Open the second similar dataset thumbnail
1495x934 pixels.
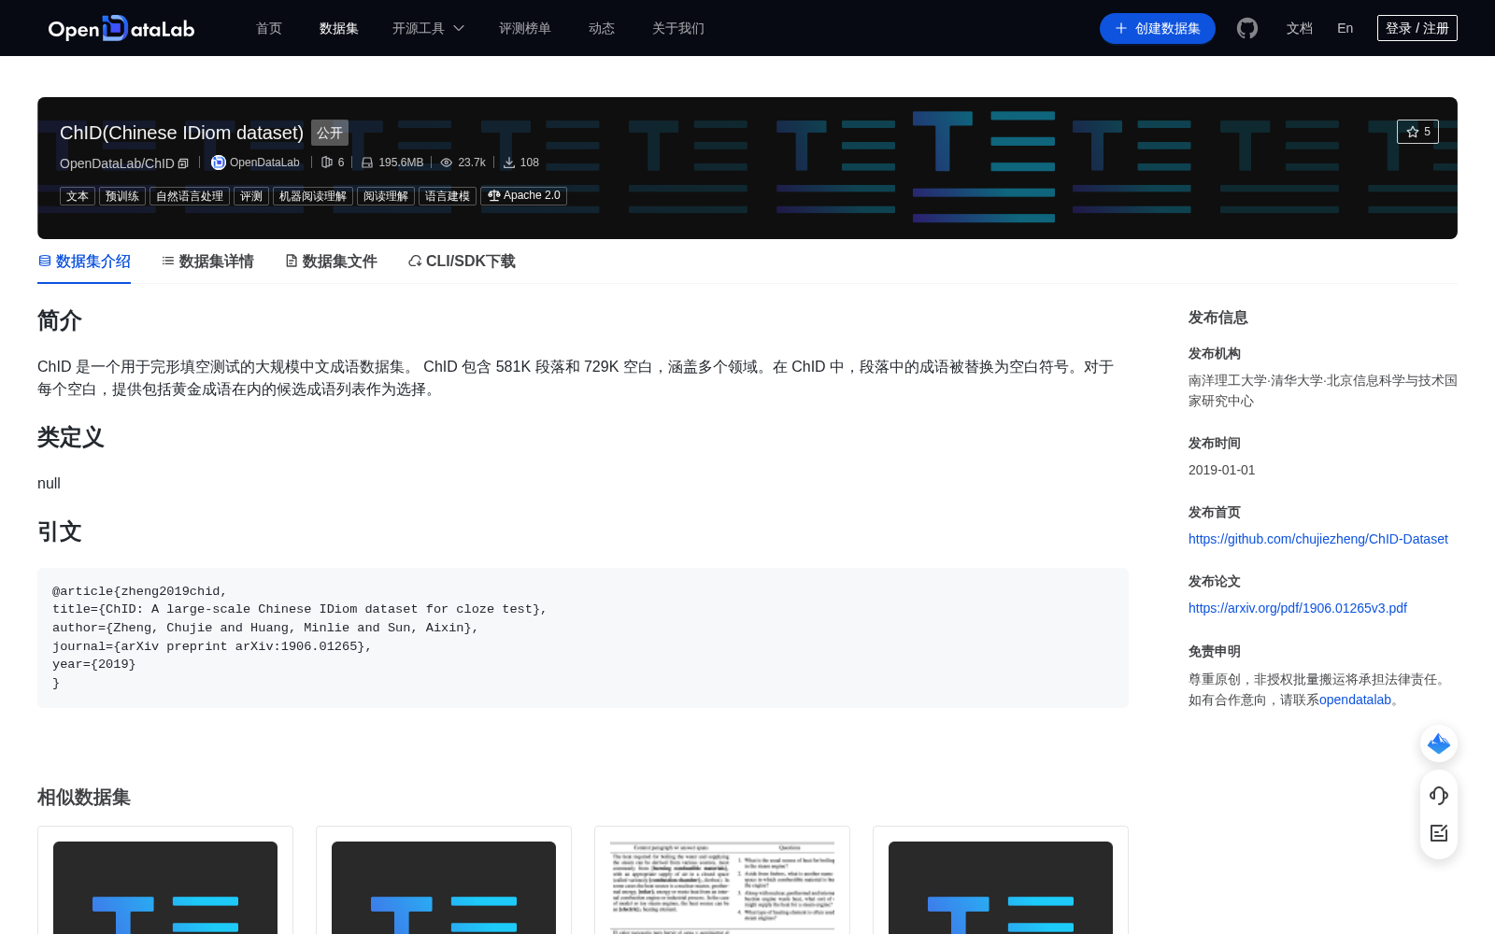click(x=444, y=887)
